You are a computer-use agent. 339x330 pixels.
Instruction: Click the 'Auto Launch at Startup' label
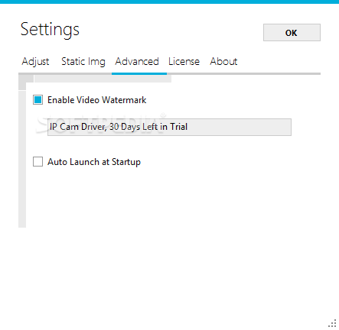click(94, 162)
